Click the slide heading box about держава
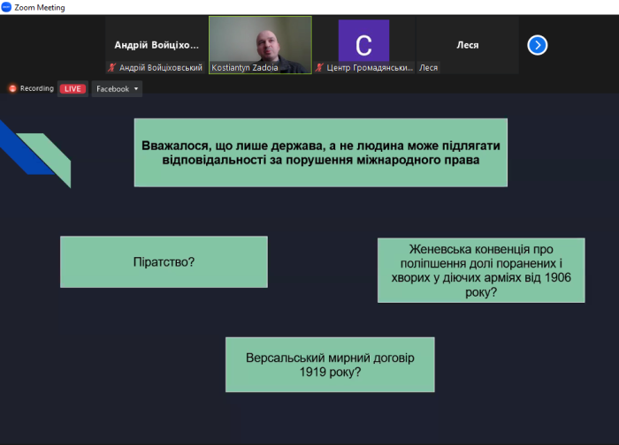Screen dimensions: 619x445 tap(320, 153)
